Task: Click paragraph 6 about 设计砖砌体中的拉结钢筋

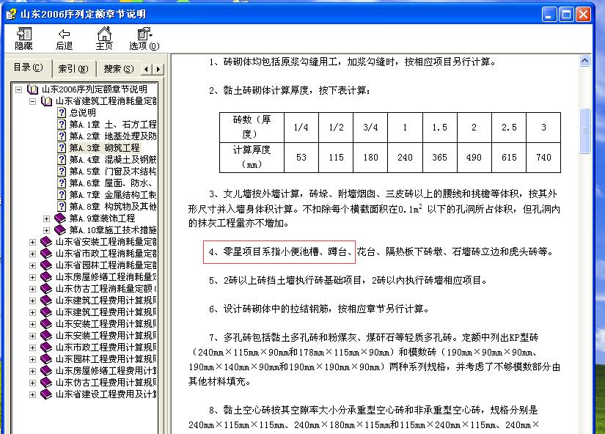Action: click(x=319, y=309)
